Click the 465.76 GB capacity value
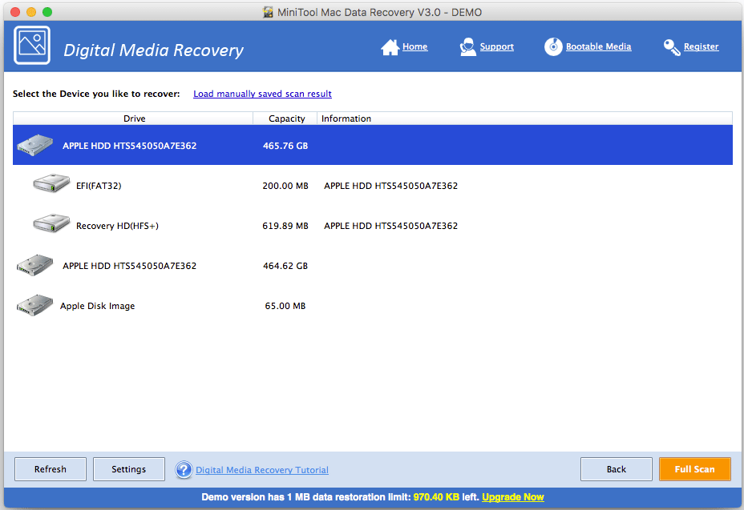 [x=285, y=146]
